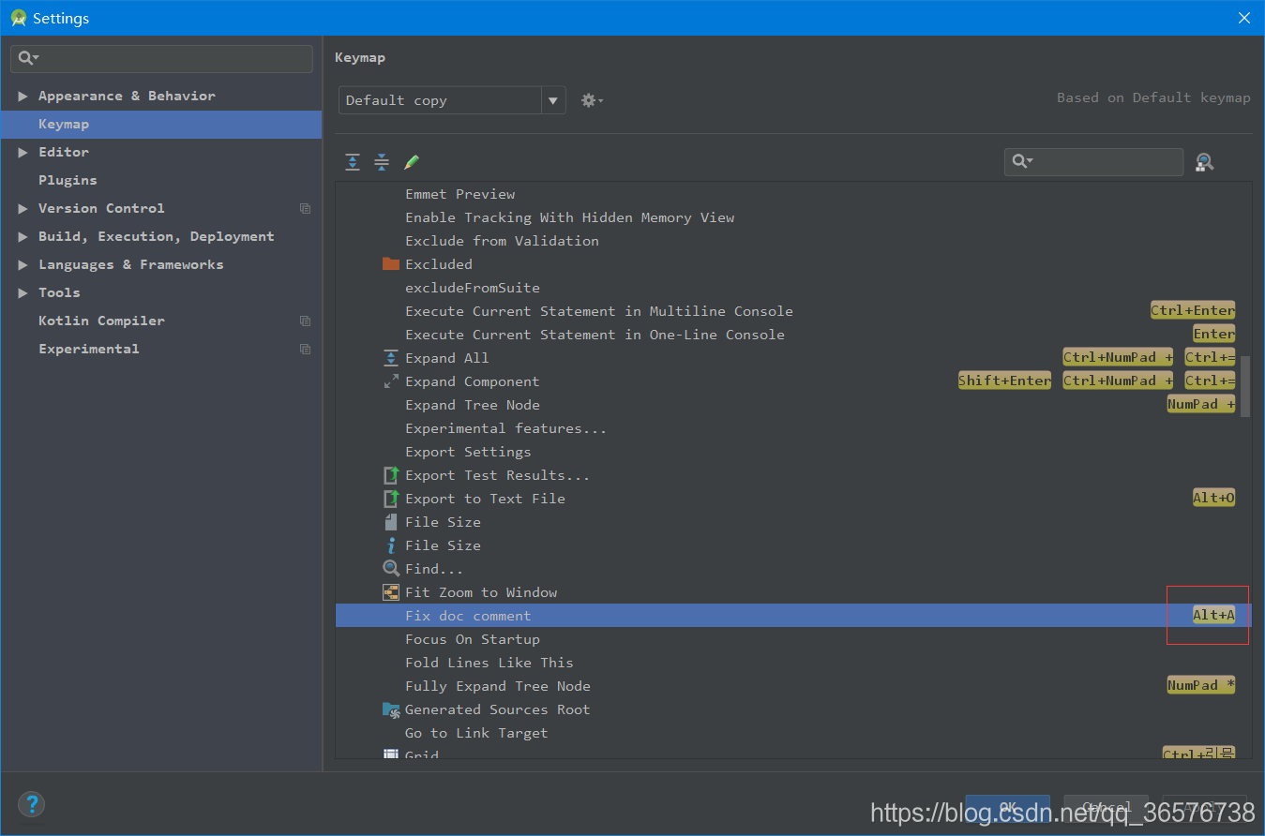Select Enable Tracking With Hidden Memory View
Image resolution: width=1265 pixels, height=836 pixels.
tap(569, 217)
